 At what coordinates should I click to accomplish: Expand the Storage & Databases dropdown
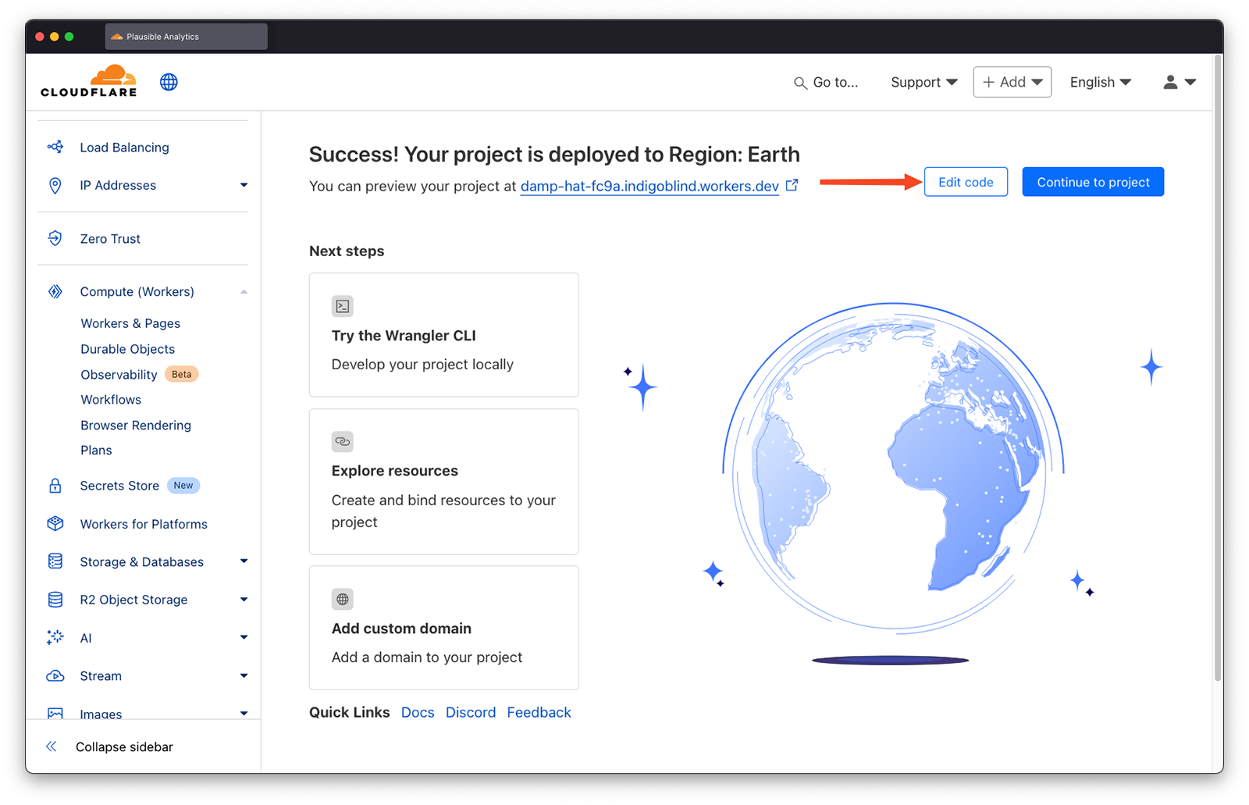click(x=244, y=561)
